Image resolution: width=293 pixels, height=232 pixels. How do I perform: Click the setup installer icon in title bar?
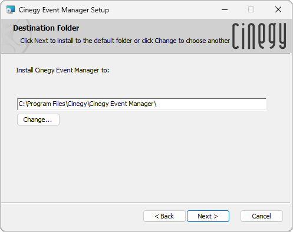10,10
